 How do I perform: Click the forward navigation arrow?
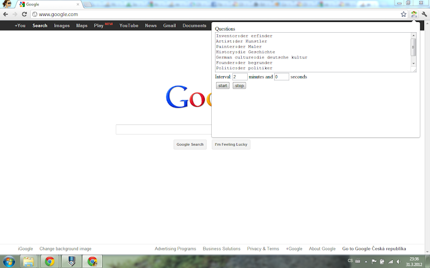coord(15,14)
